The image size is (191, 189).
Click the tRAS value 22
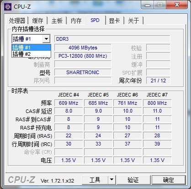pos(69,135)
